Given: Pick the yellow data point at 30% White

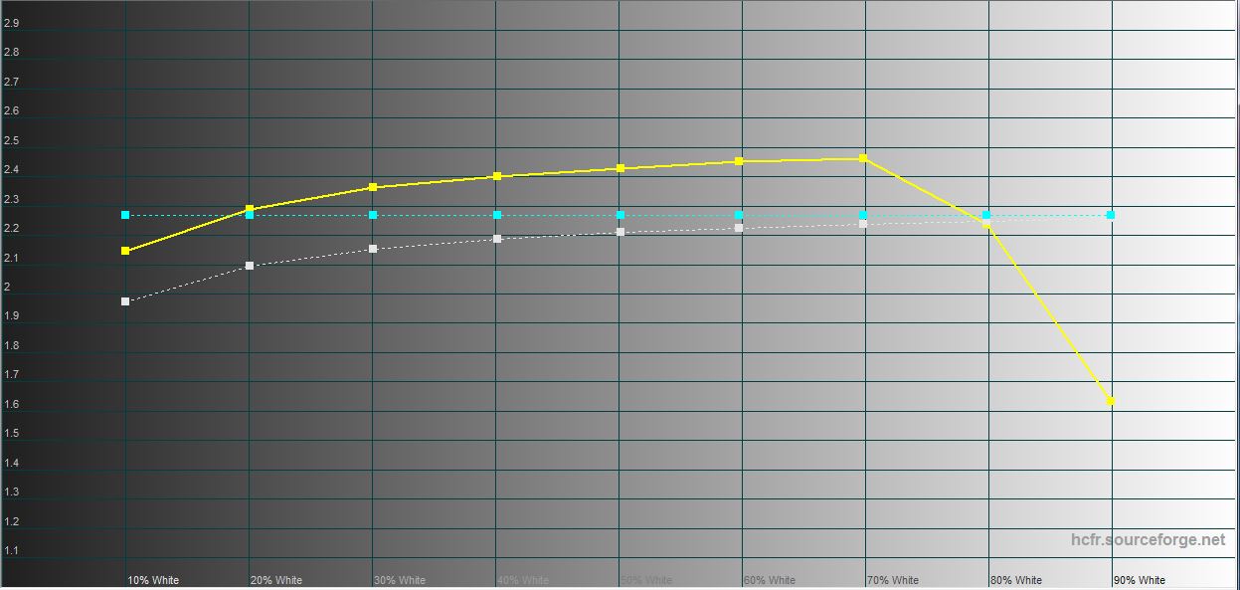Looking at the screenshot, I should (373, 187).
